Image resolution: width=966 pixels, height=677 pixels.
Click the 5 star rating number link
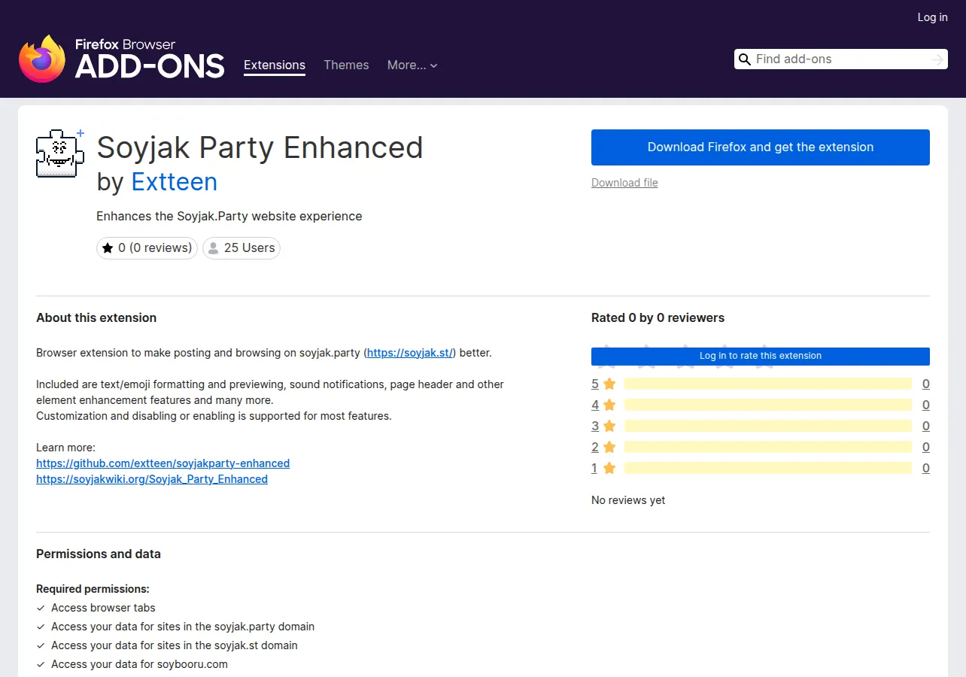[595, 384]
